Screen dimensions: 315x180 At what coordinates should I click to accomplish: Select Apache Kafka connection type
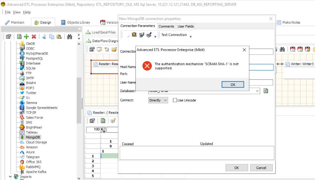(36, 172)
